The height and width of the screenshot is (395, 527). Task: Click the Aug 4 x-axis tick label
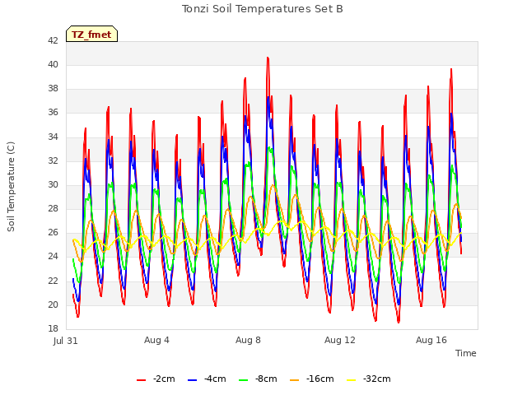(x=156, y=340)
